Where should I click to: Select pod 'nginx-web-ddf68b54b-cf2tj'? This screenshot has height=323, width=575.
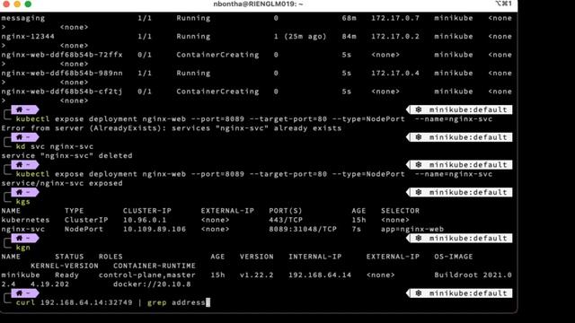(x=62, y=92)
